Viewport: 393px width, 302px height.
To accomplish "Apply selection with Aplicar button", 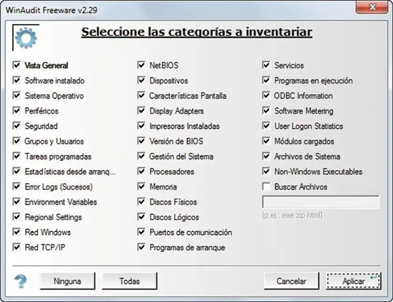I will [354, 281].
